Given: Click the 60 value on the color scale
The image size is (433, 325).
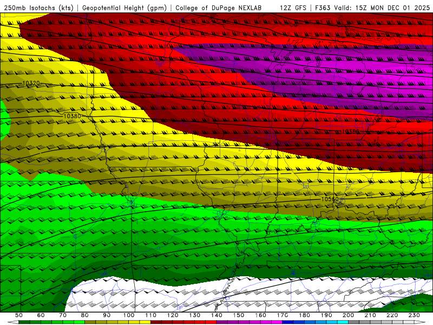Looking at the screenshot, I should click(41, 315).
